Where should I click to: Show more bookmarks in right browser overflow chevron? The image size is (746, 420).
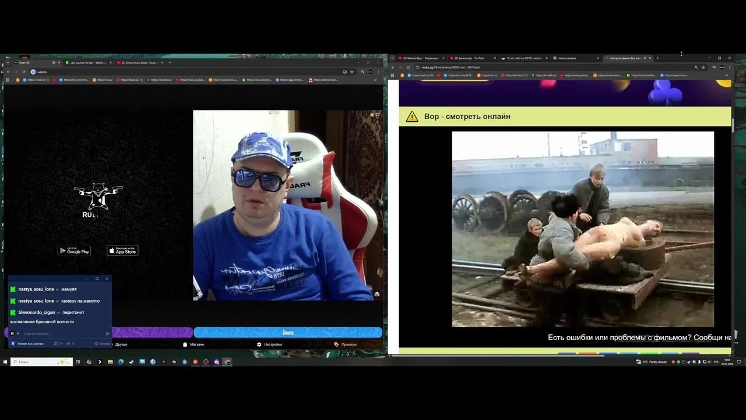(727, 75)
